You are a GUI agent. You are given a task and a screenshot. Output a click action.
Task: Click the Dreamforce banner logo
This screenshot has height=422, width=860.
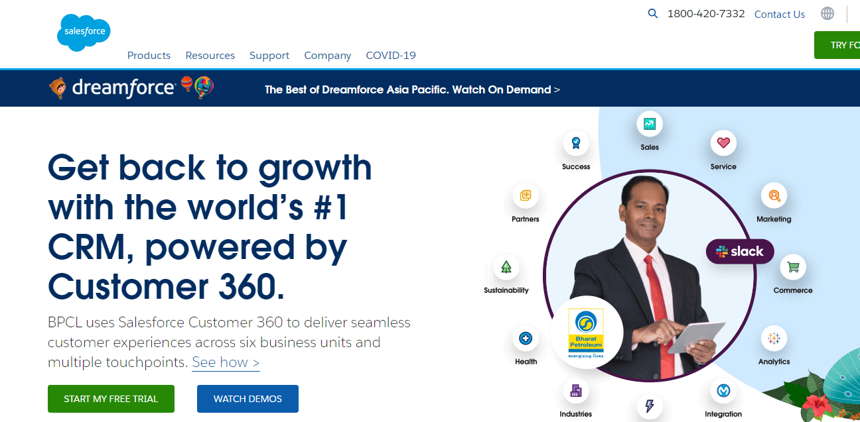[x=111, y=87]
